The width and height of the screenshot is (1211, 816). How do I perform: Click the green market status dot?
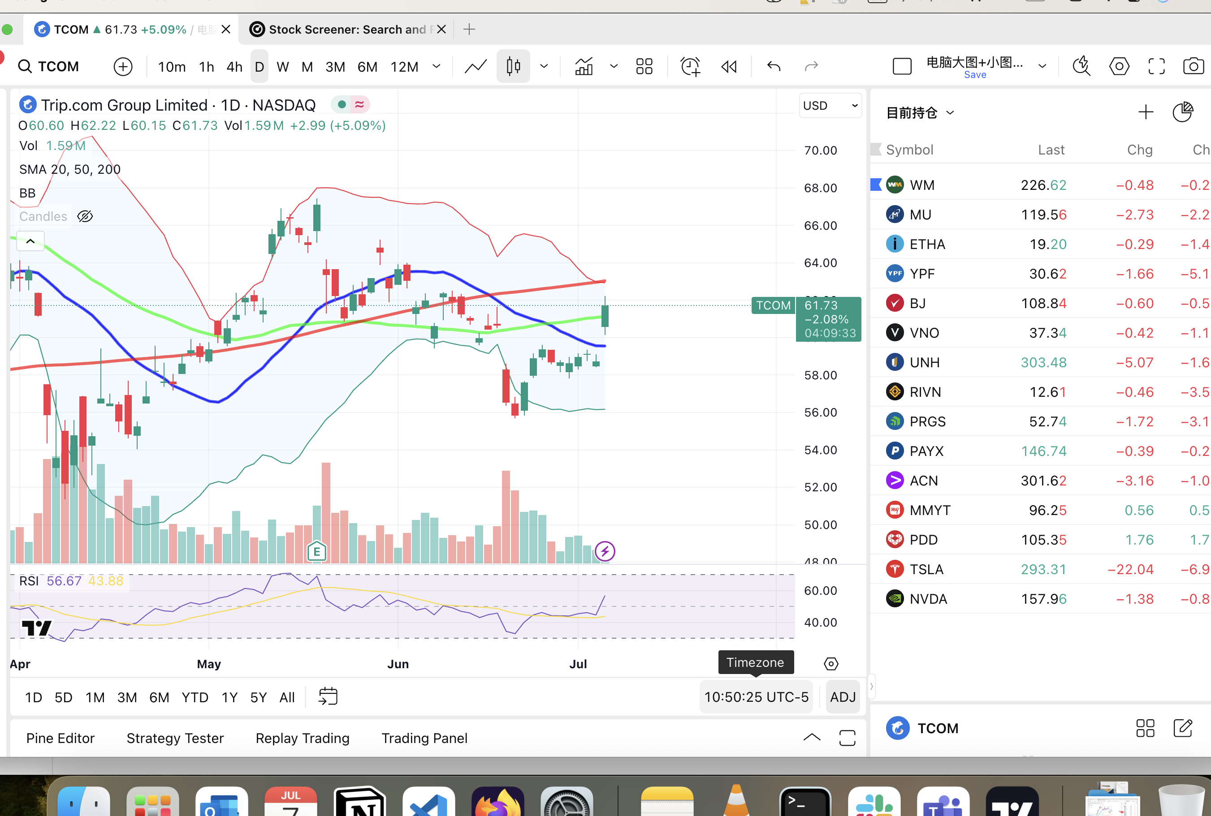[341, 104]
